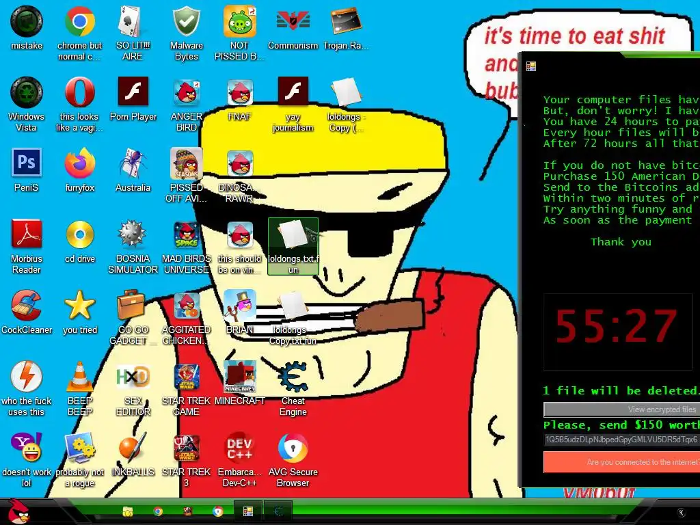The width and height of the screenshot is (700, 525).
Task: Launch the Cheat Engine shortcut
Action: pyautogui.click(x=293, y=388)
